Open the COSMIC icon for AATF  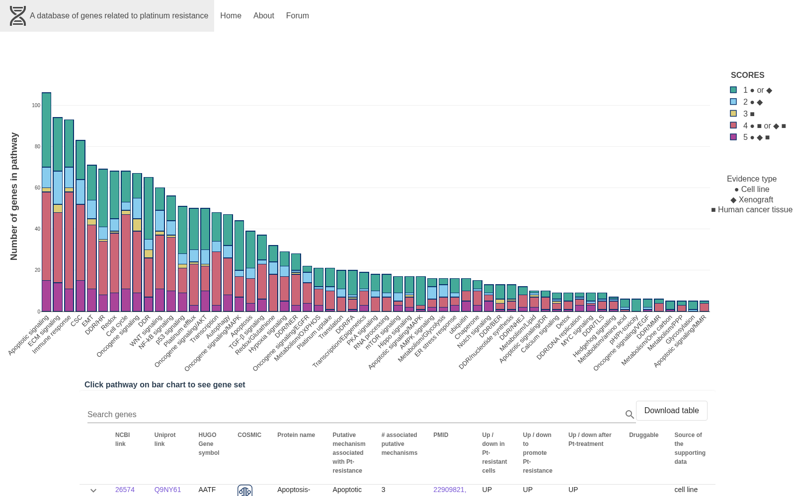245,491
